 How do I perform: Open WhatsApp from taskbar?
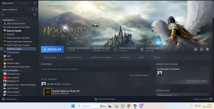tap(123, 106)
